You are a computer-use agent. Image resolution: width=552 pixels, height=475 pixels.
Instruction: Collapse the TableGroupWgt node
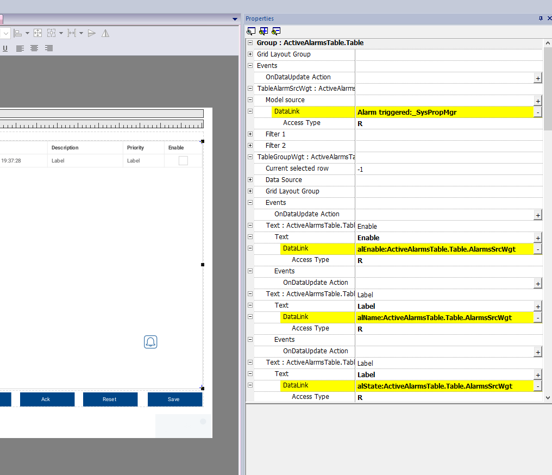(x=250, y=157)
